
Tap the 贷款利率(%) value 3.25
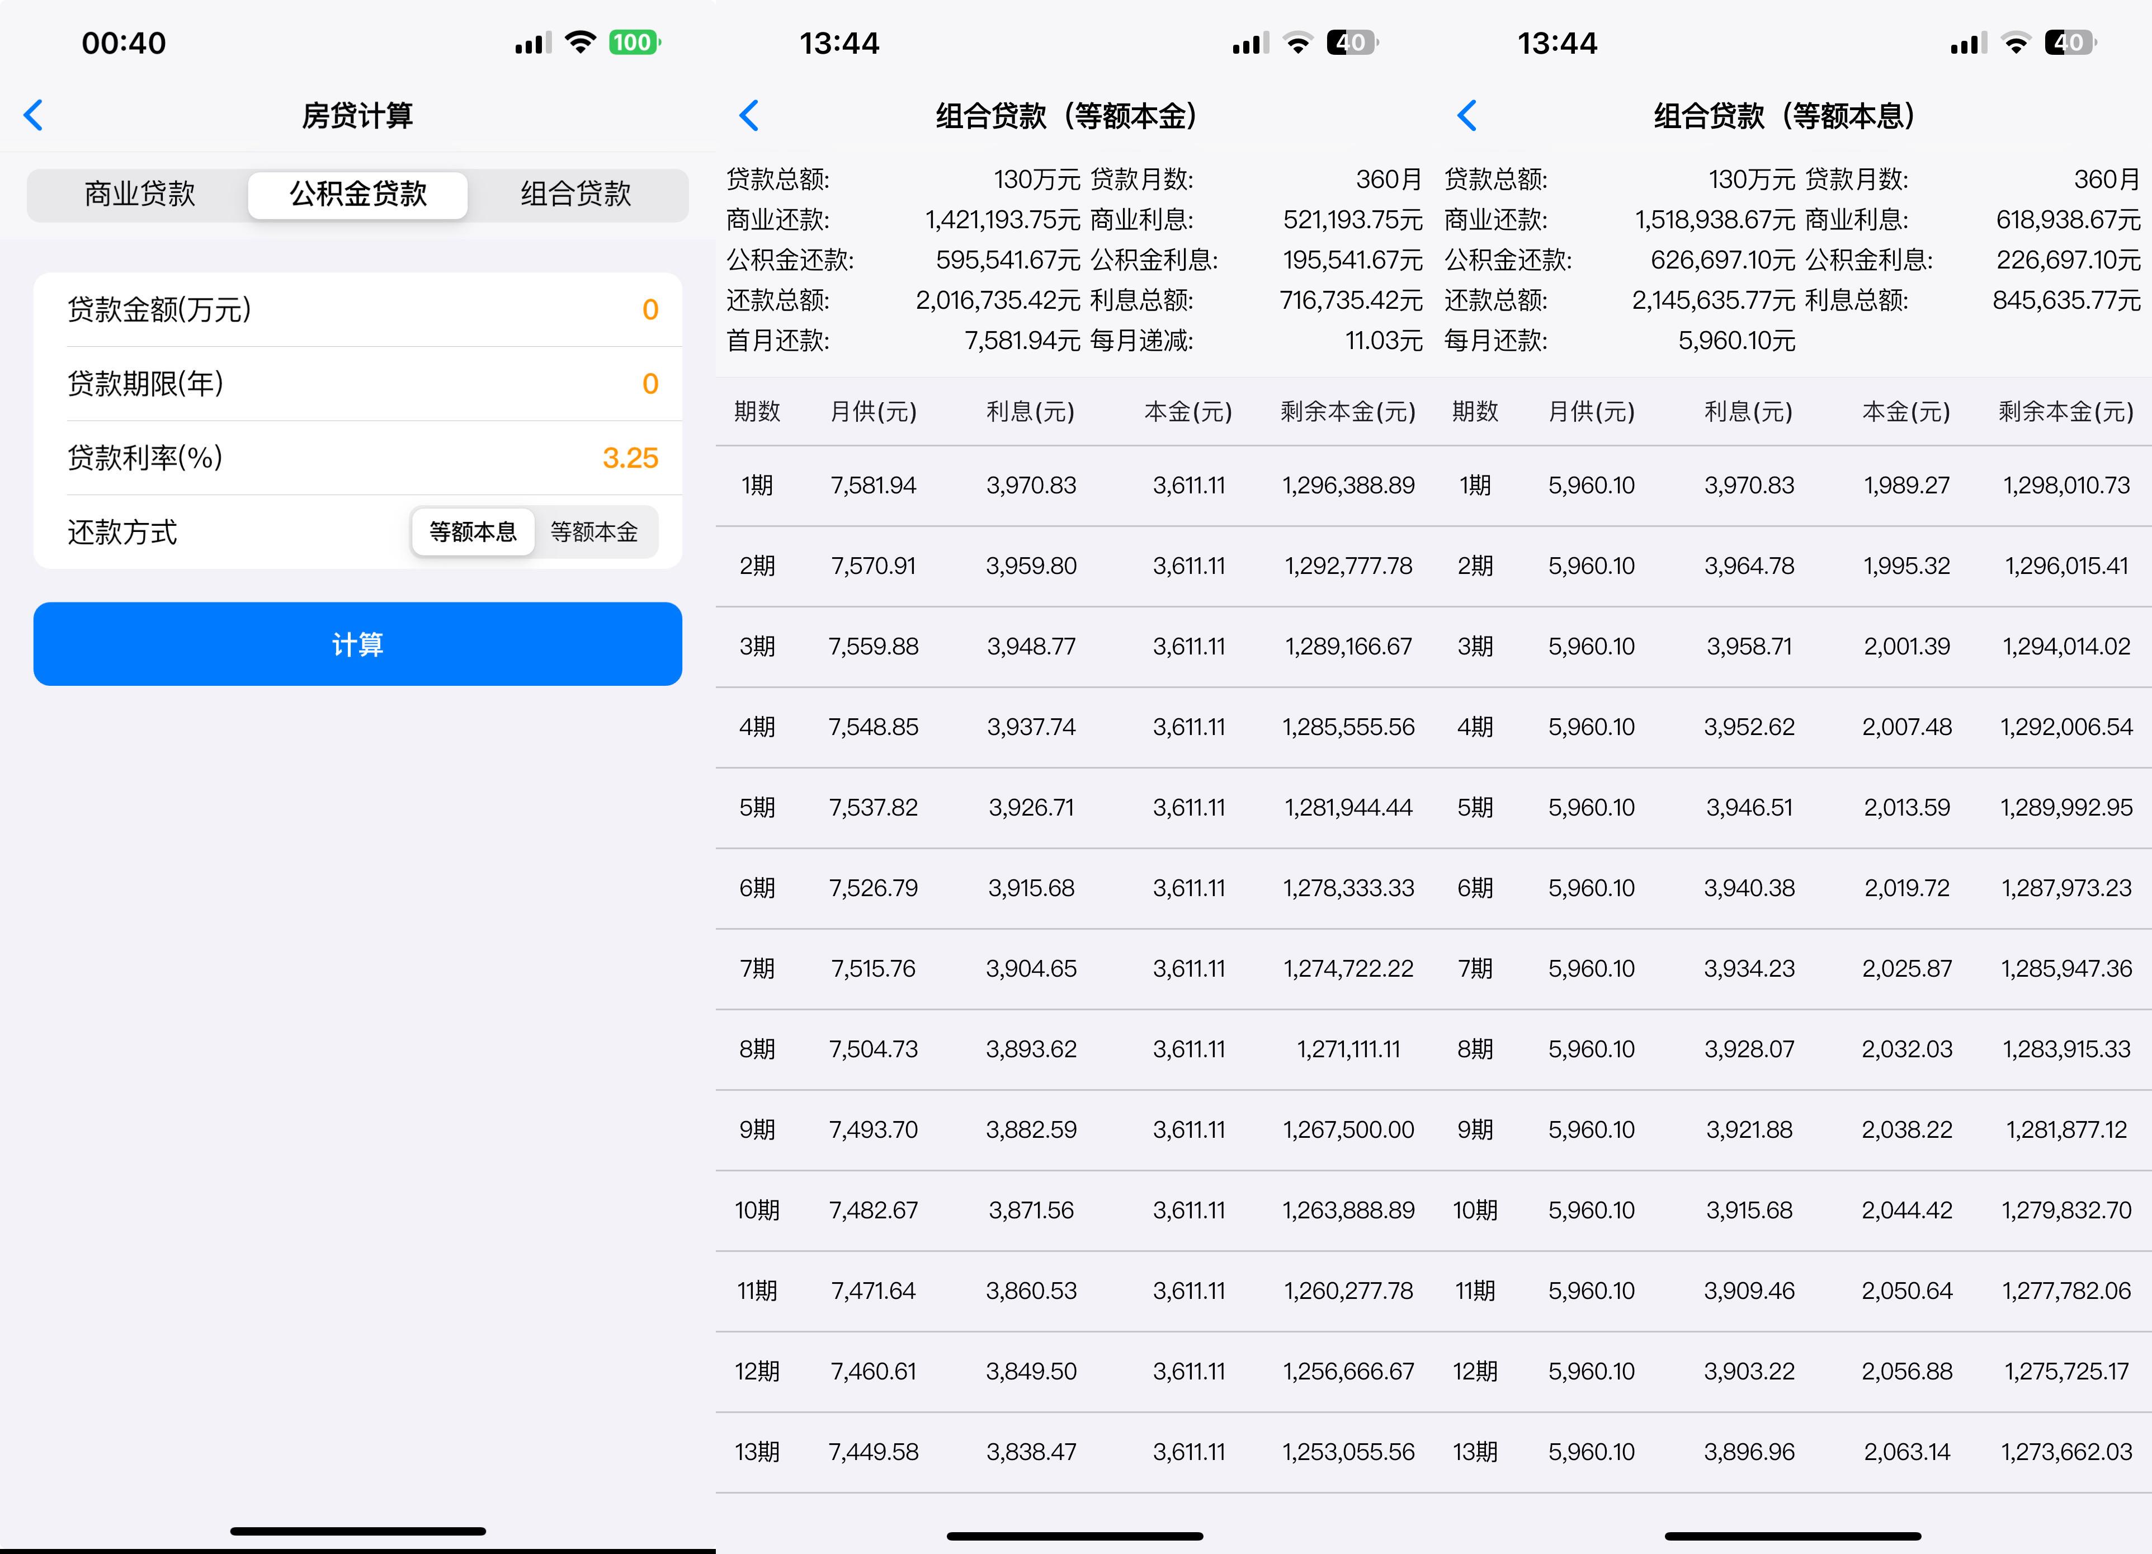(x=630, y=458)
